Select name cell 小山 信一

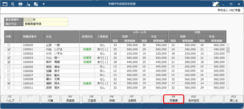62,58
